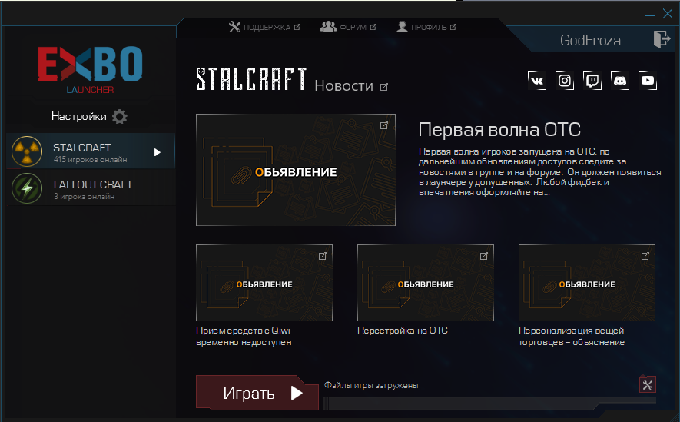The width and height of the screenshot is (680, 422).
Task: Open Персонализация вещей торговцев news title
Action: point(572,336)
